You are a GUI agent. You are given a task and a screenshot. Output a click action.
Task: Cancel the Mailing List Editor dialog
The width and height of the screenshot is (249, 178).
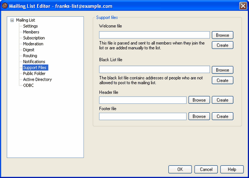(x=206, y=170)
